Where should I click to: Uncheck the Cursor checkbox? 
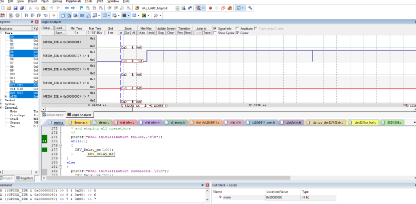(x=238, y=33)
